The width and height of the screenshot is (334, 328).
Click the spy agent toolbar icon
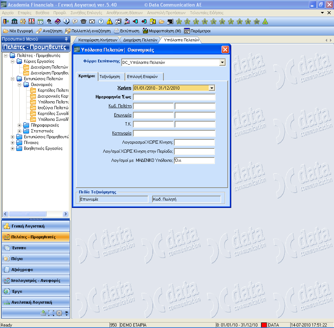(49, 21)
